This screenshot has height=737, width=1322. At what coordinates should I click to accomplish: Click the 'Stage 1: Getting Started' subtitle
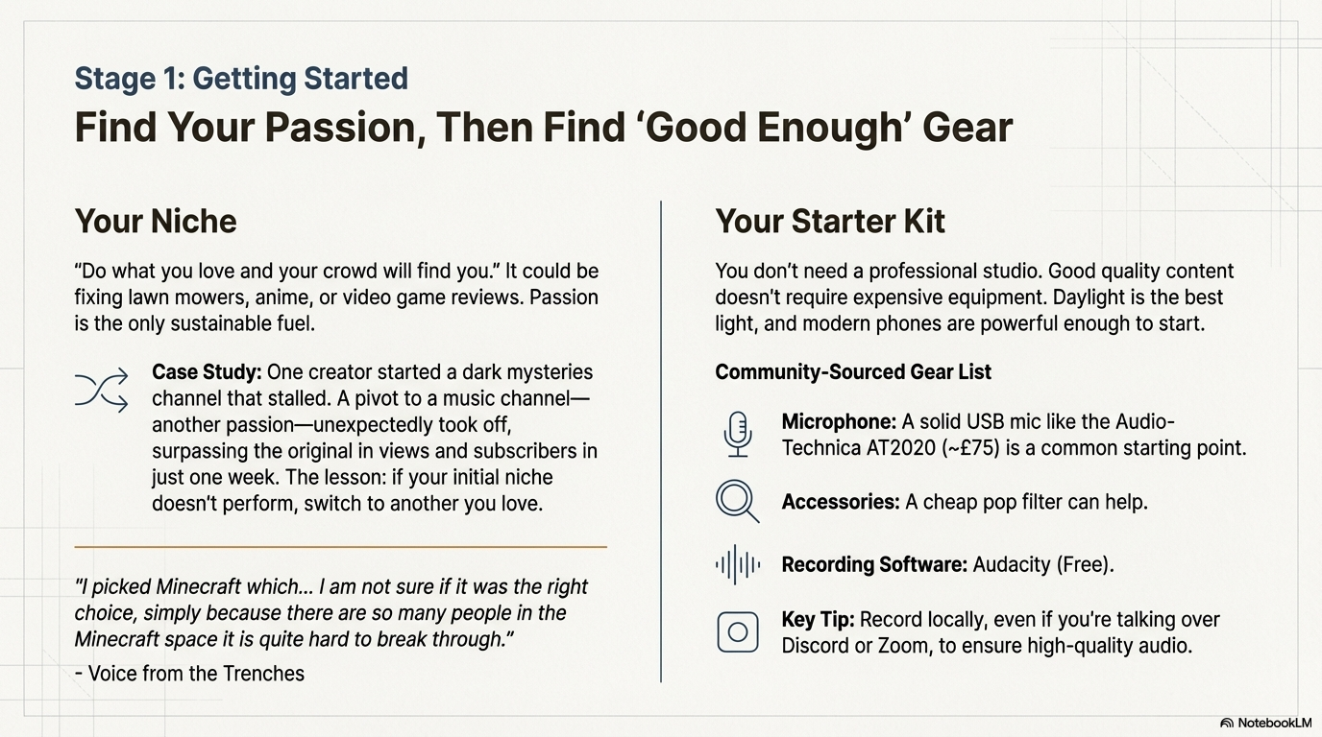(x=241, y=79)
